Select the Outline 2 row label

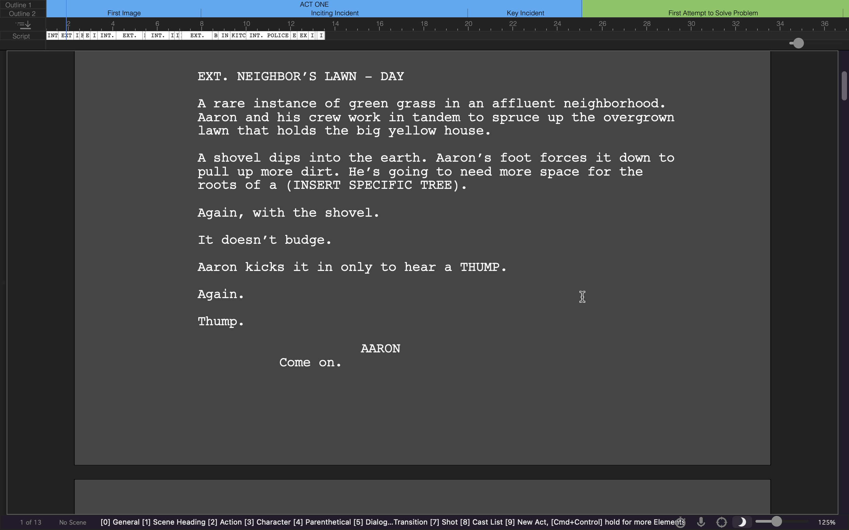pos(22,13)
